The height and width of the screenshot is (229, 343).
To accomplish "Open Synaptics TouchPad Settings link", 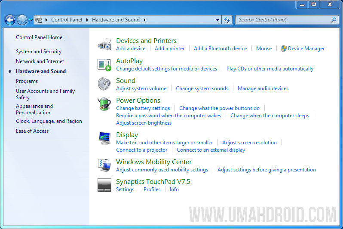I will pyautogui.click(x=125, y=189).
